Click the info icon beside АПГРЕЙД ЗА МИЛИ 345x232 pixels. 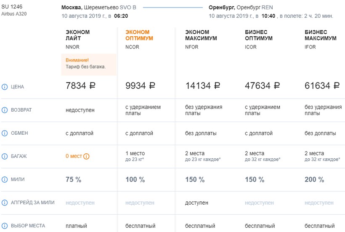click(x=5, y=203)
